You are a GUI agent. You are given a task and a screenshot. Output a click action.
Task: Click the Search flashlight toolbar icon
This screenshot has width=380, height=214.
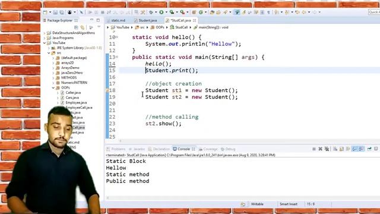225,12
